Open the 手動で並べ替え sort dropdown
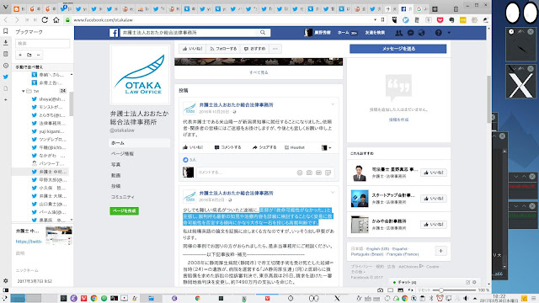 click(x=42, y=67)
